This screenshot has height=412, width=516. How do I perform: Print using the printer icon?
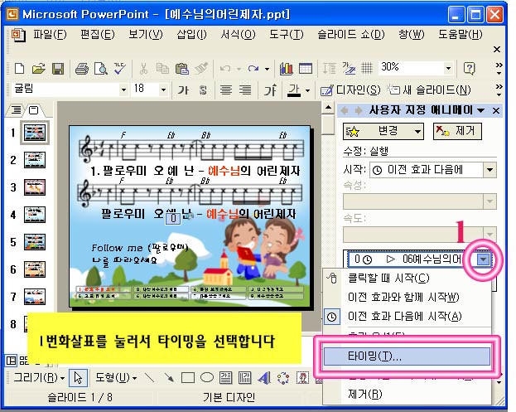click(x=82, y=69)
